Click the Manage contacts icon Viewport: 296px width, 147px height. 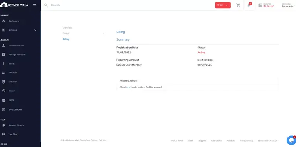[3, 55]
